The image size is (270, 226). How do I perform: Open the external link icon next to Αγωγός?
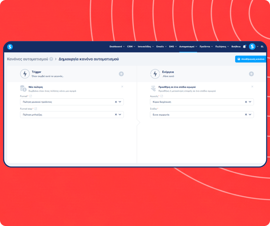161,96
